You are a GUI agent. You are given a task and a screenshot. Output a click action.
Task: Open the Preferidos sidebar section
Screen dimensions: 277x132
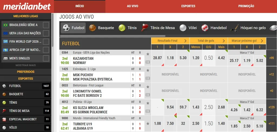click(x=26, y=72)
